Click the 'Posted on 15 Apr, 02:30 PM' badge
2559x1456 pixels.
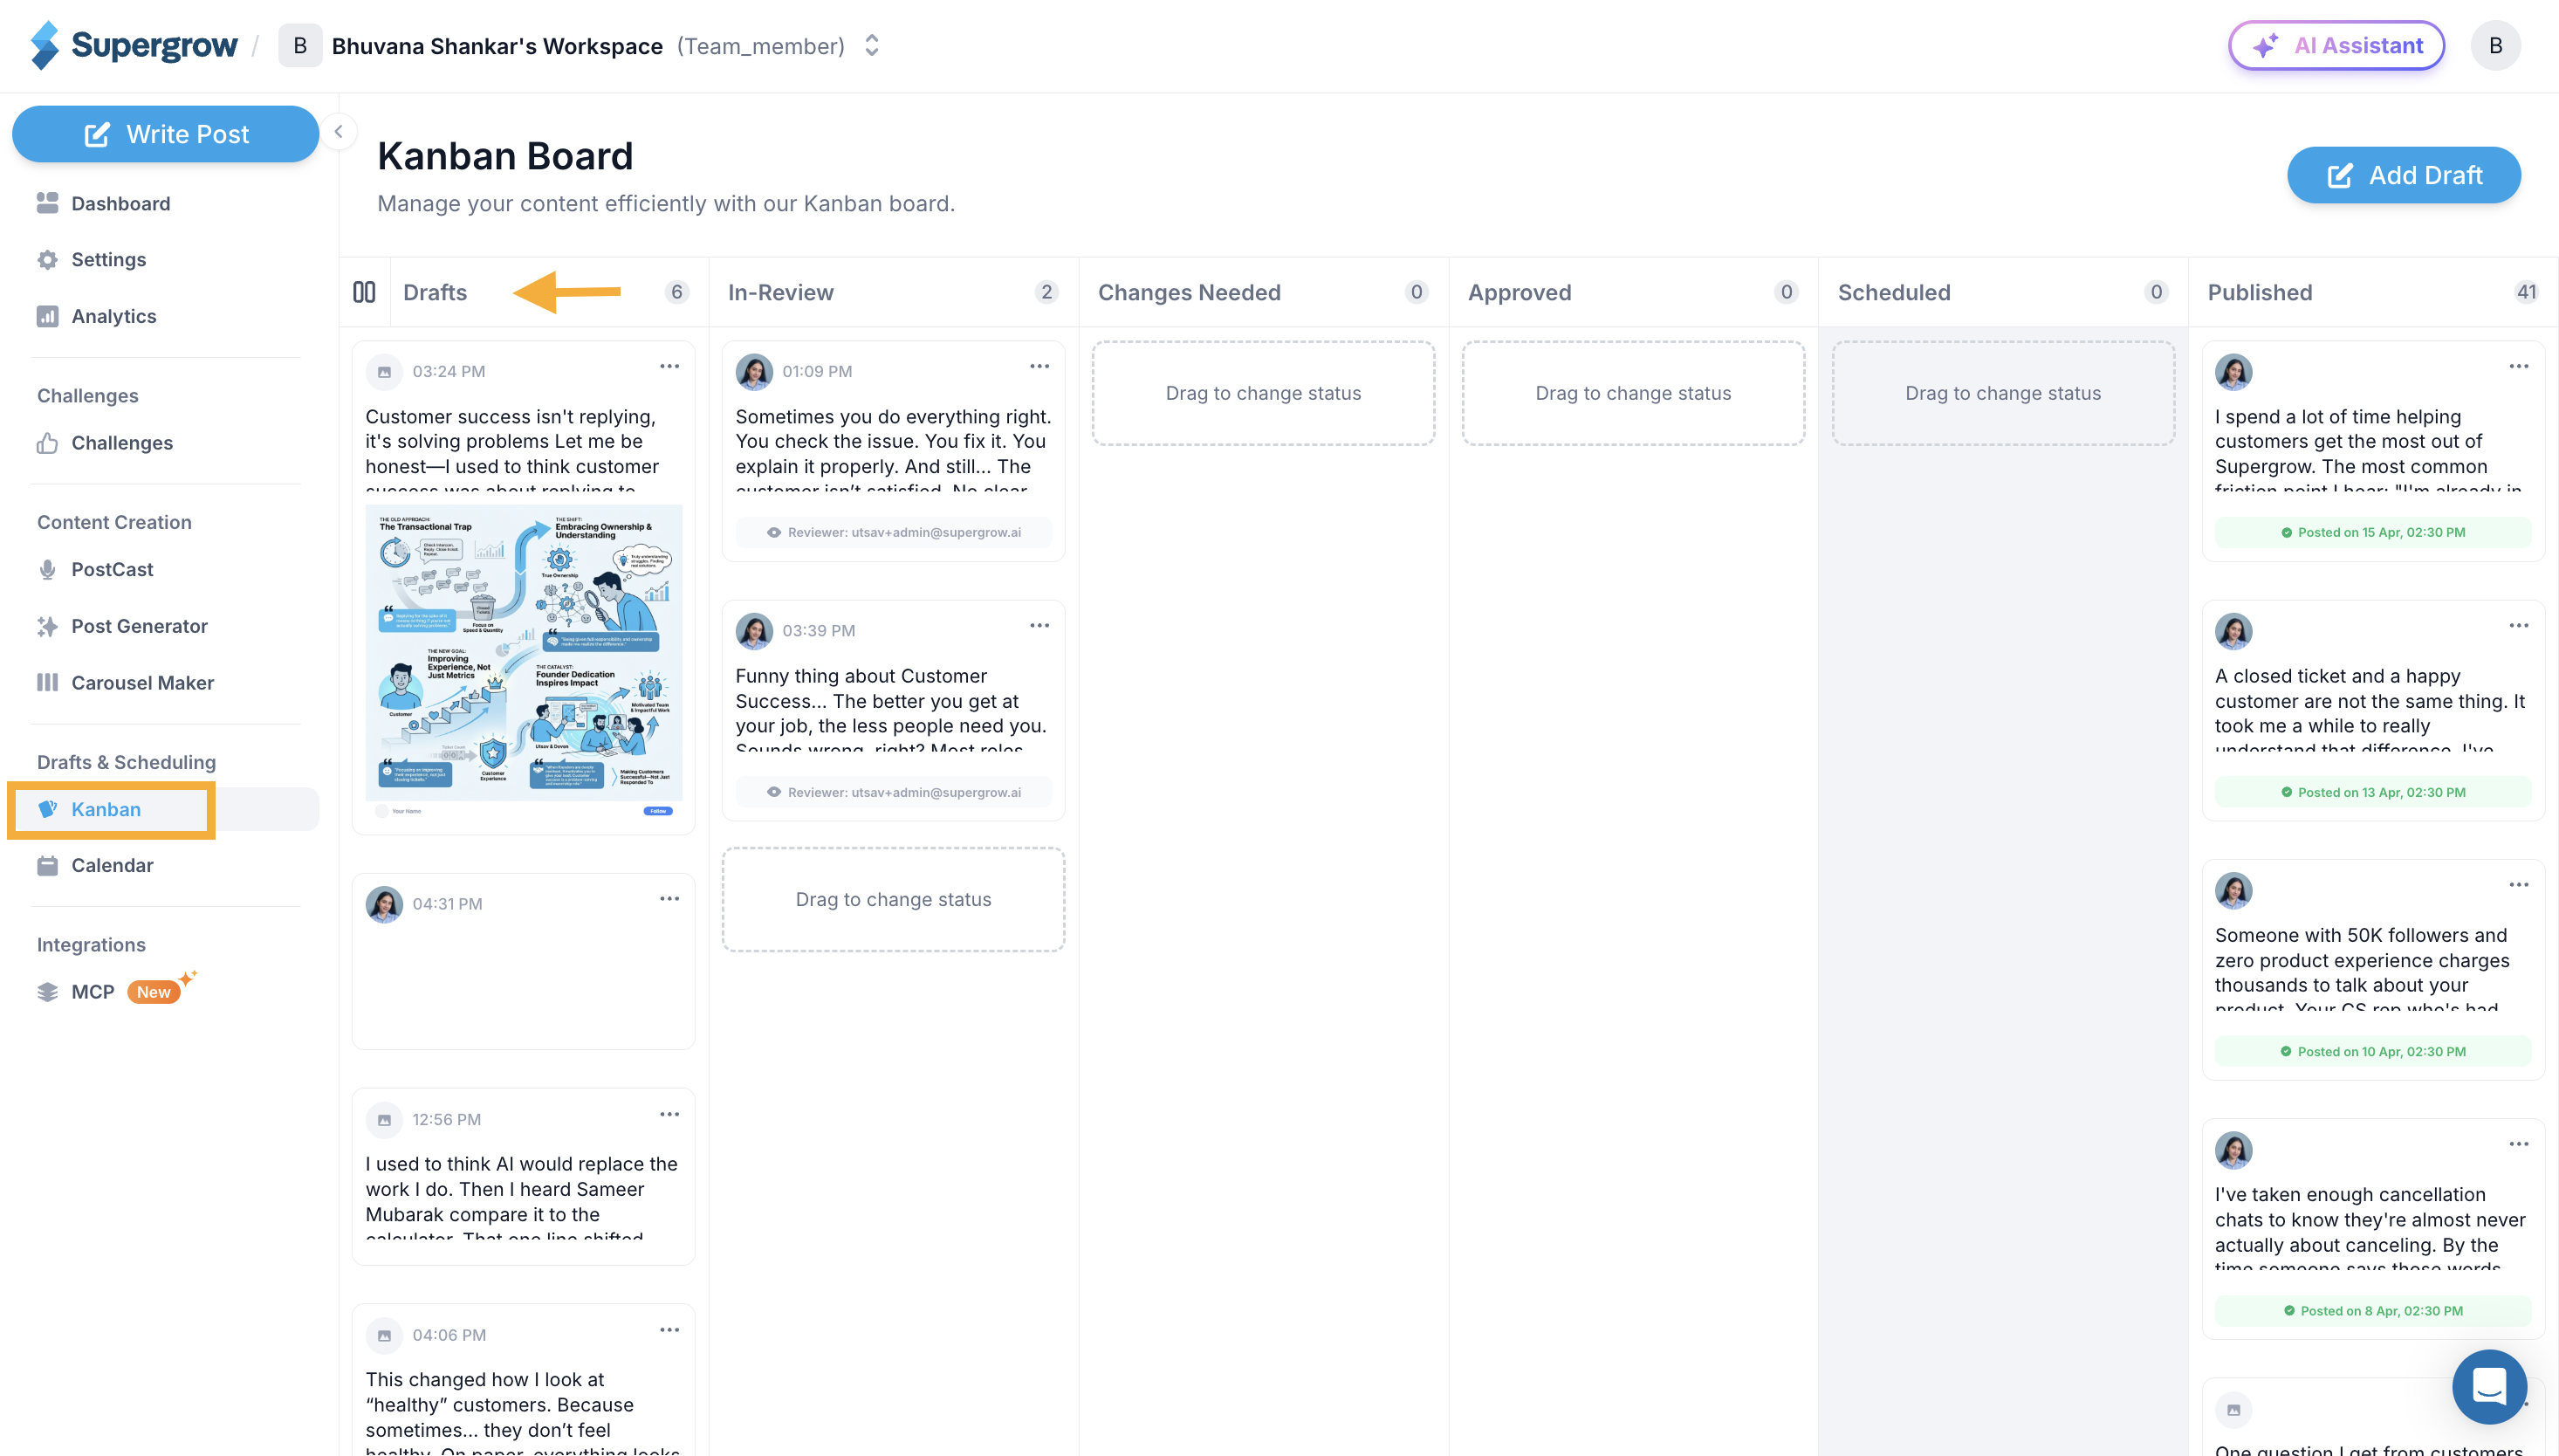point(2372,532)
